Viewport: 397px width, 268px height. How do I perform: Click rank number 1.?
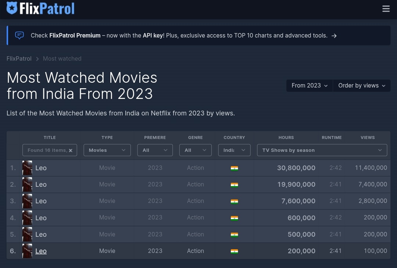(13, 168)
